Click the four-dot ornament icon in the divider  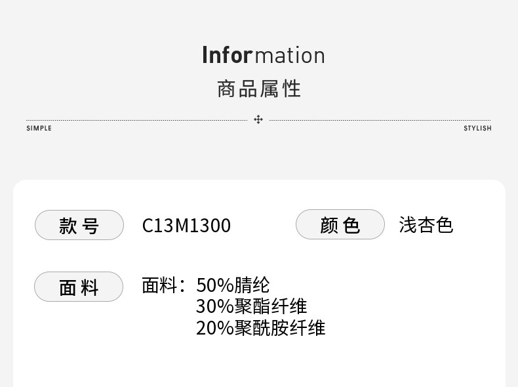pos(258,119)
